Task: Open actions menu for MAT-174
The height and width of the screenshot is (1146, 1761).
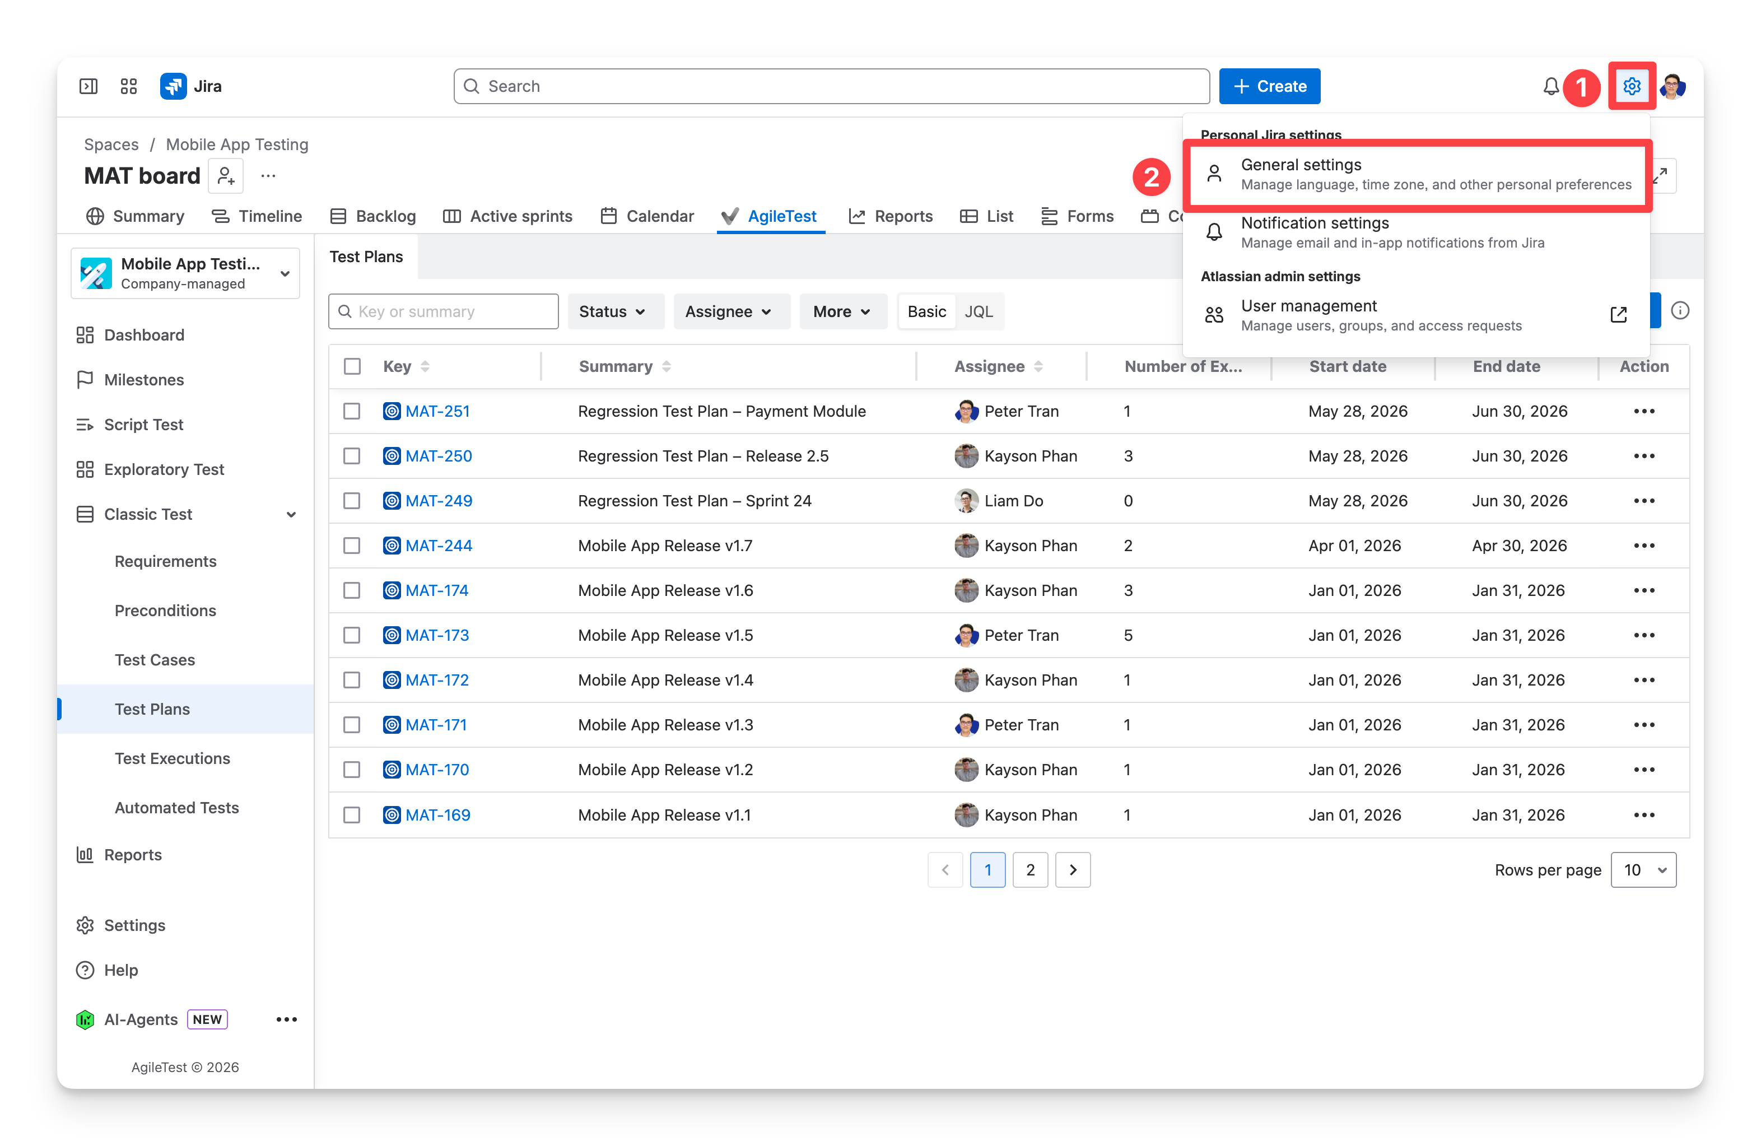Action: tap(1644, 590)
